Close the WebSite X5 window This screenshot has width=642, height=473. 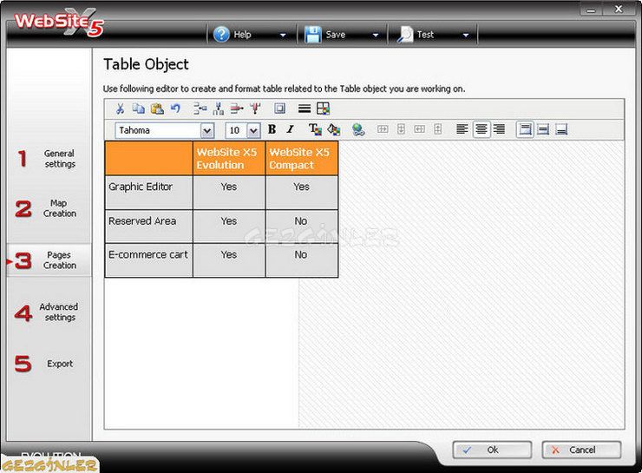[619, 9]
